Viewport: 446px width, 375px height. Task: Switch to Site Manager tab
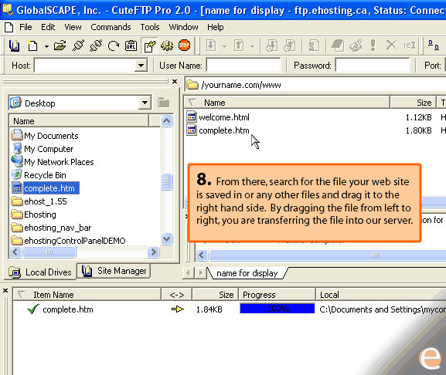tap(114, 271)
